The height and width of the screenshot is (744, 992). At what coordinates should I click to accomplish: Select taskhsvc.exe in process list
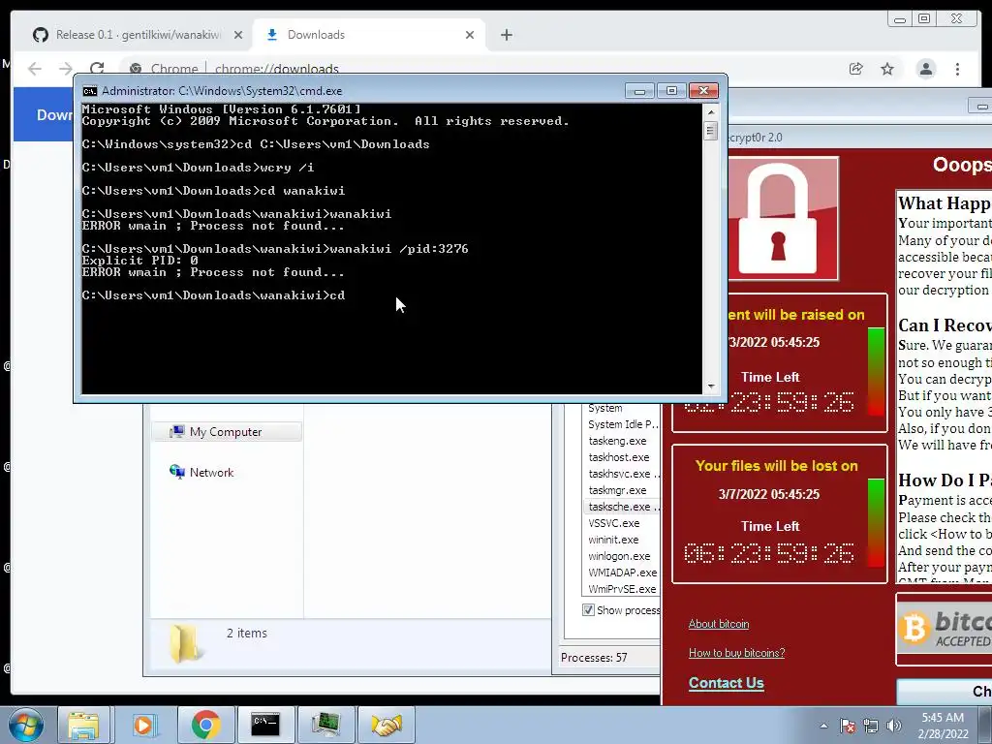click(622, 474)
